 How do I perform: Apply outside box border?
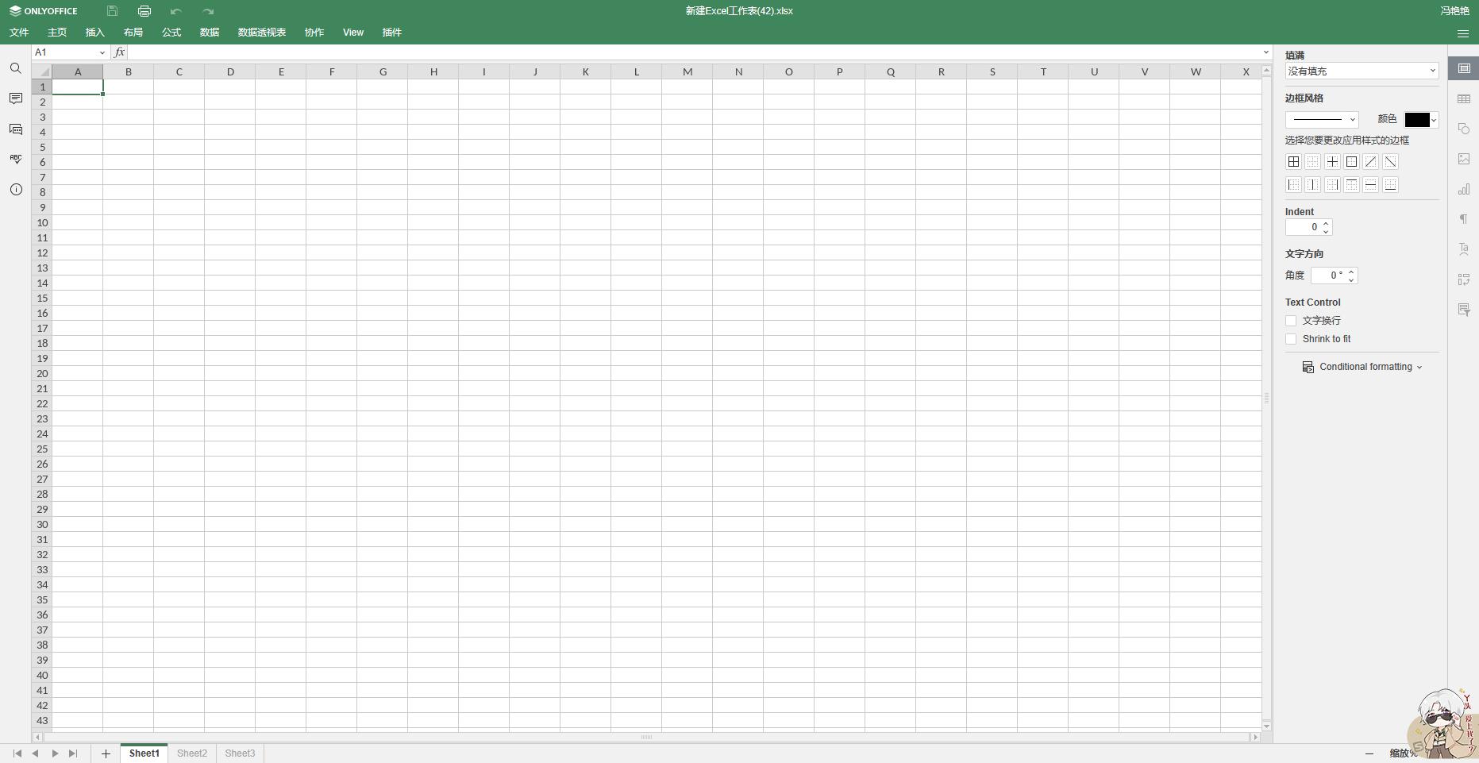(x=1351, y=162)
